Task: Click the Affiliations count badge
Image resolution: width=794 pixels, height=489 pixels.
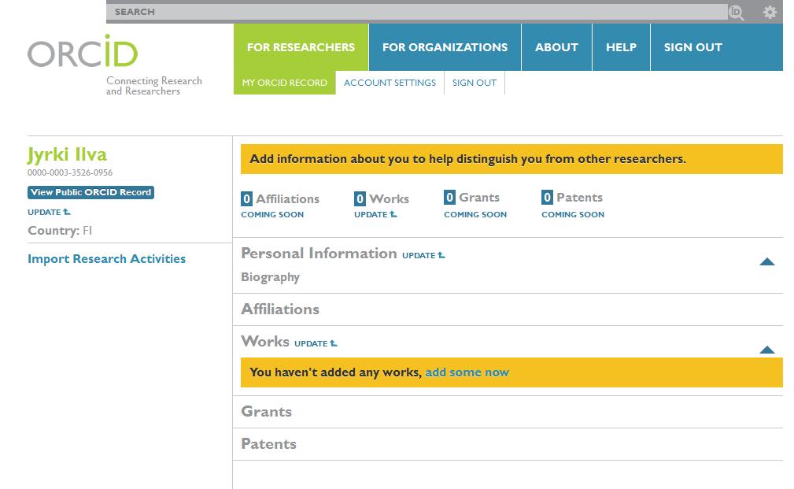Action: (246, 198)
